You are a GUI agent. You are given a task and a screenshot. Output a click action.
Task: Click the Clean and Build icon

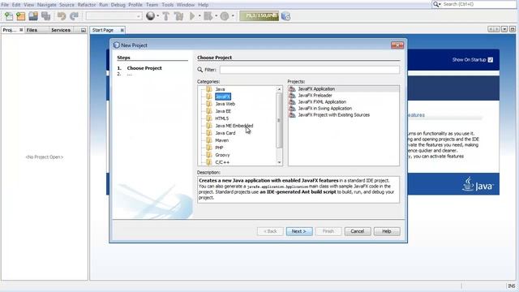click(x=178, y=16)
